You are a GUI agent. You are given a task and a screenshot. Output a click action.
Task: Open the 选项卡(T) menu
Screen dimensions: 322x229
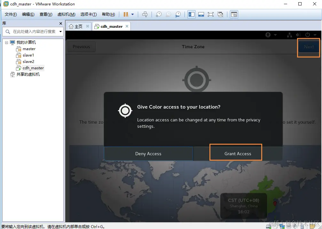pyautogui.click(x=89, y=14)
